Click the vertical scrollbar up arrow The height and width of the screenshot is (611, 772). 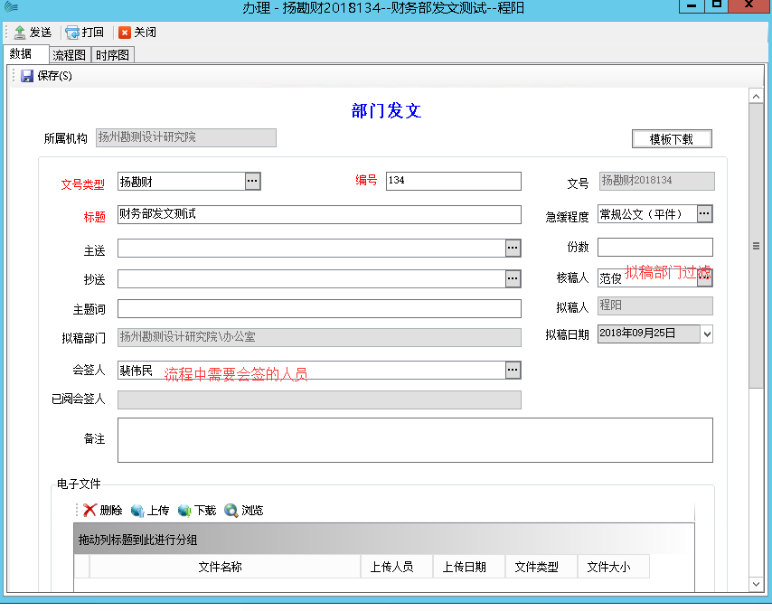[756, 96]
